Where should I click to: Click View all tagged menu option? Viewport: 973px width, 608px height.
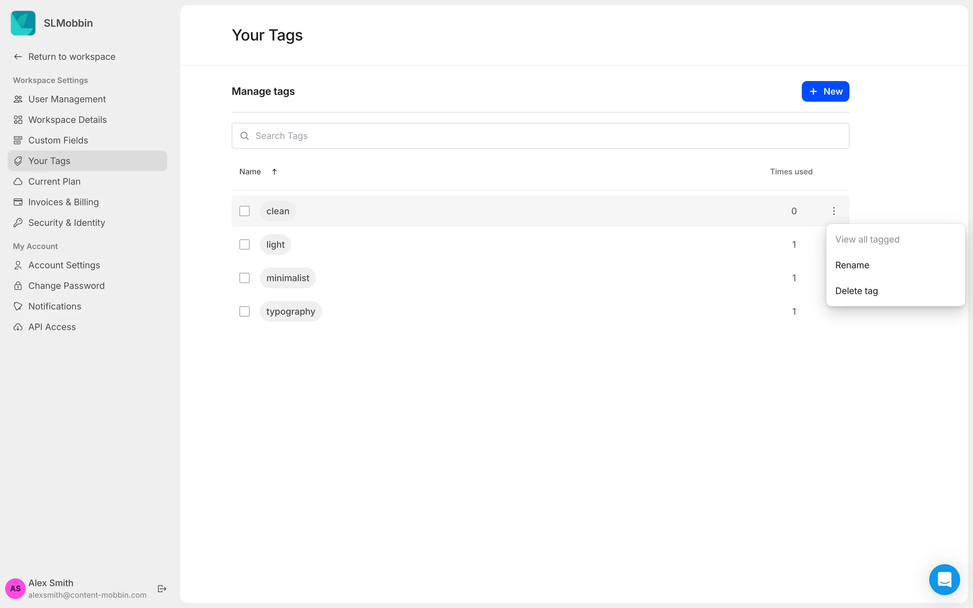(x=867, y=239)
